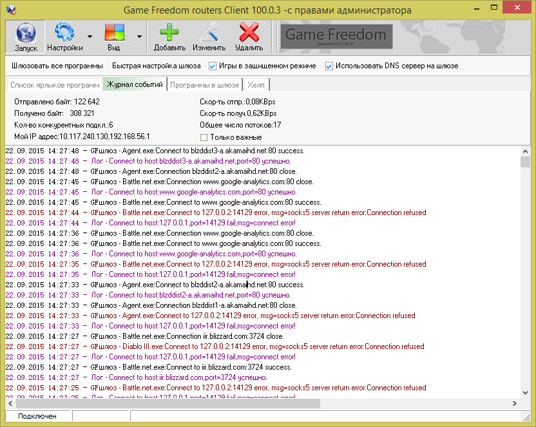Minimize the Game Freedom window
Viewport: 536px width, 427px height.
tap(477, 8)
